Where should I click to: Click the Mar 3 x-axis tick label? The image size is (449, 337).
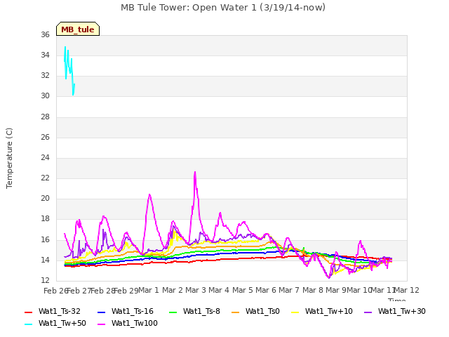coord(196,290)
